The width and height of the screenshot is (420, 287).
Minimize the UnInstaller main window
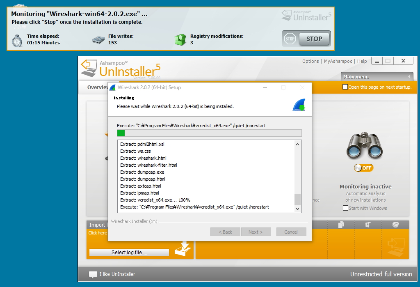point(377,61)
